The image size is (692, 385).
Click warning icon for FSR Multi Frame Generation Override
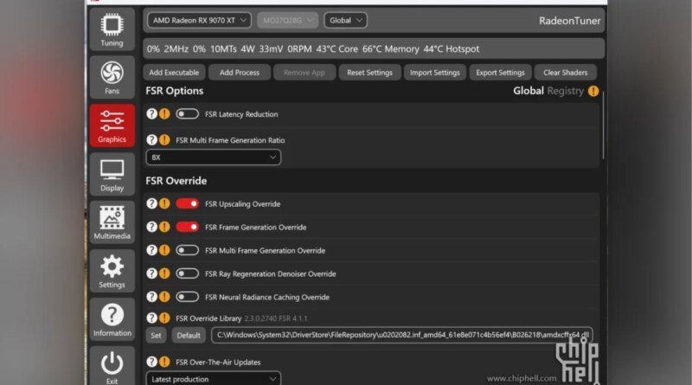pyautogui.click(x=164, y=250)
